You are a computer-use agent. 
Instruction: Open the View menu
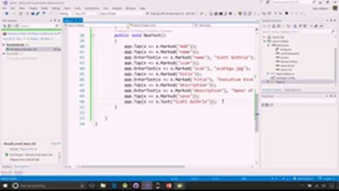tap(22, 8)
